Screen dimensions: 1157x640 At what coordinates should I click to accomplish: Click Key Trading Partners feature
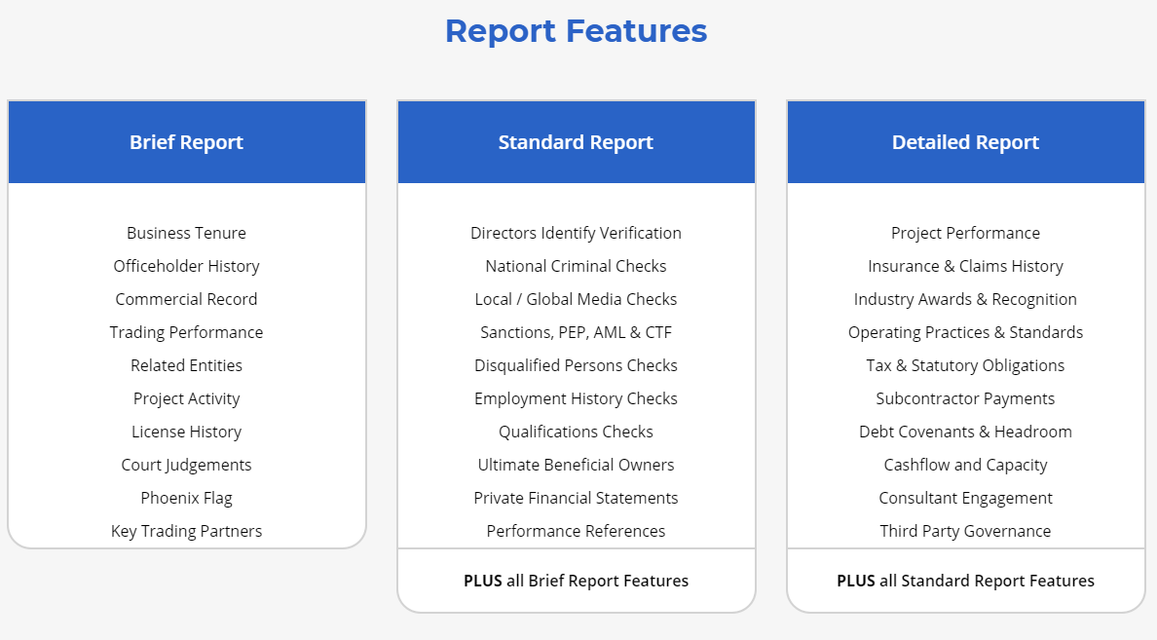[x=187, y=532]
